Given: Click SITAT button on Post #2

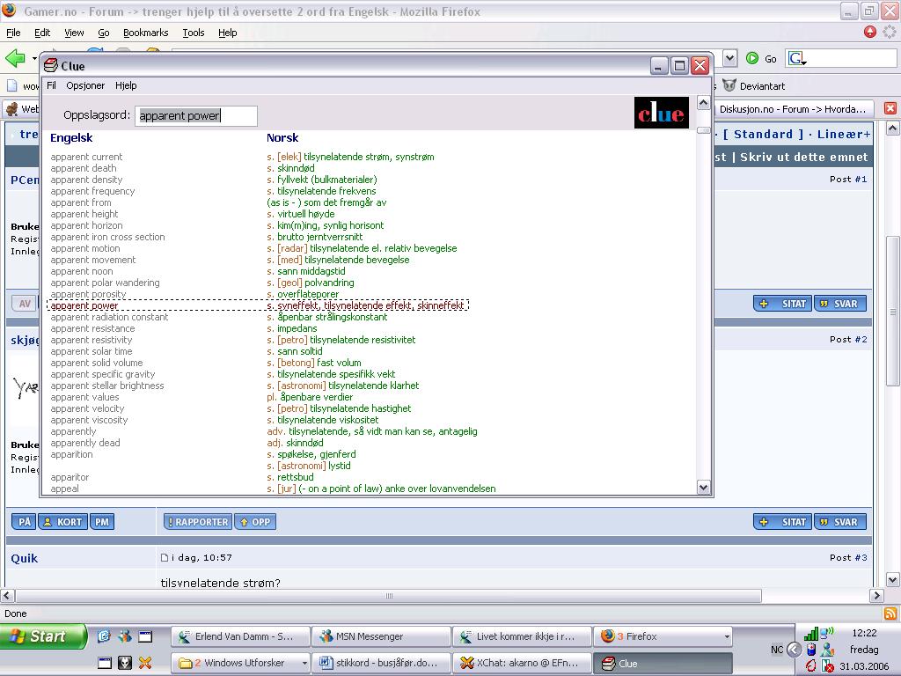Looking at the screenshot, I should tap(783, 522).
